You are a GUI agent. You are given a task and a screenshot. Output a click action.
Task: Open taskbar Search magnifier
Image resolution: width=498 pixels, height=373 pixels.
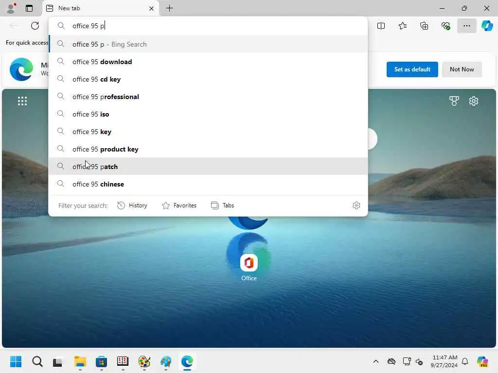(37, 361)
